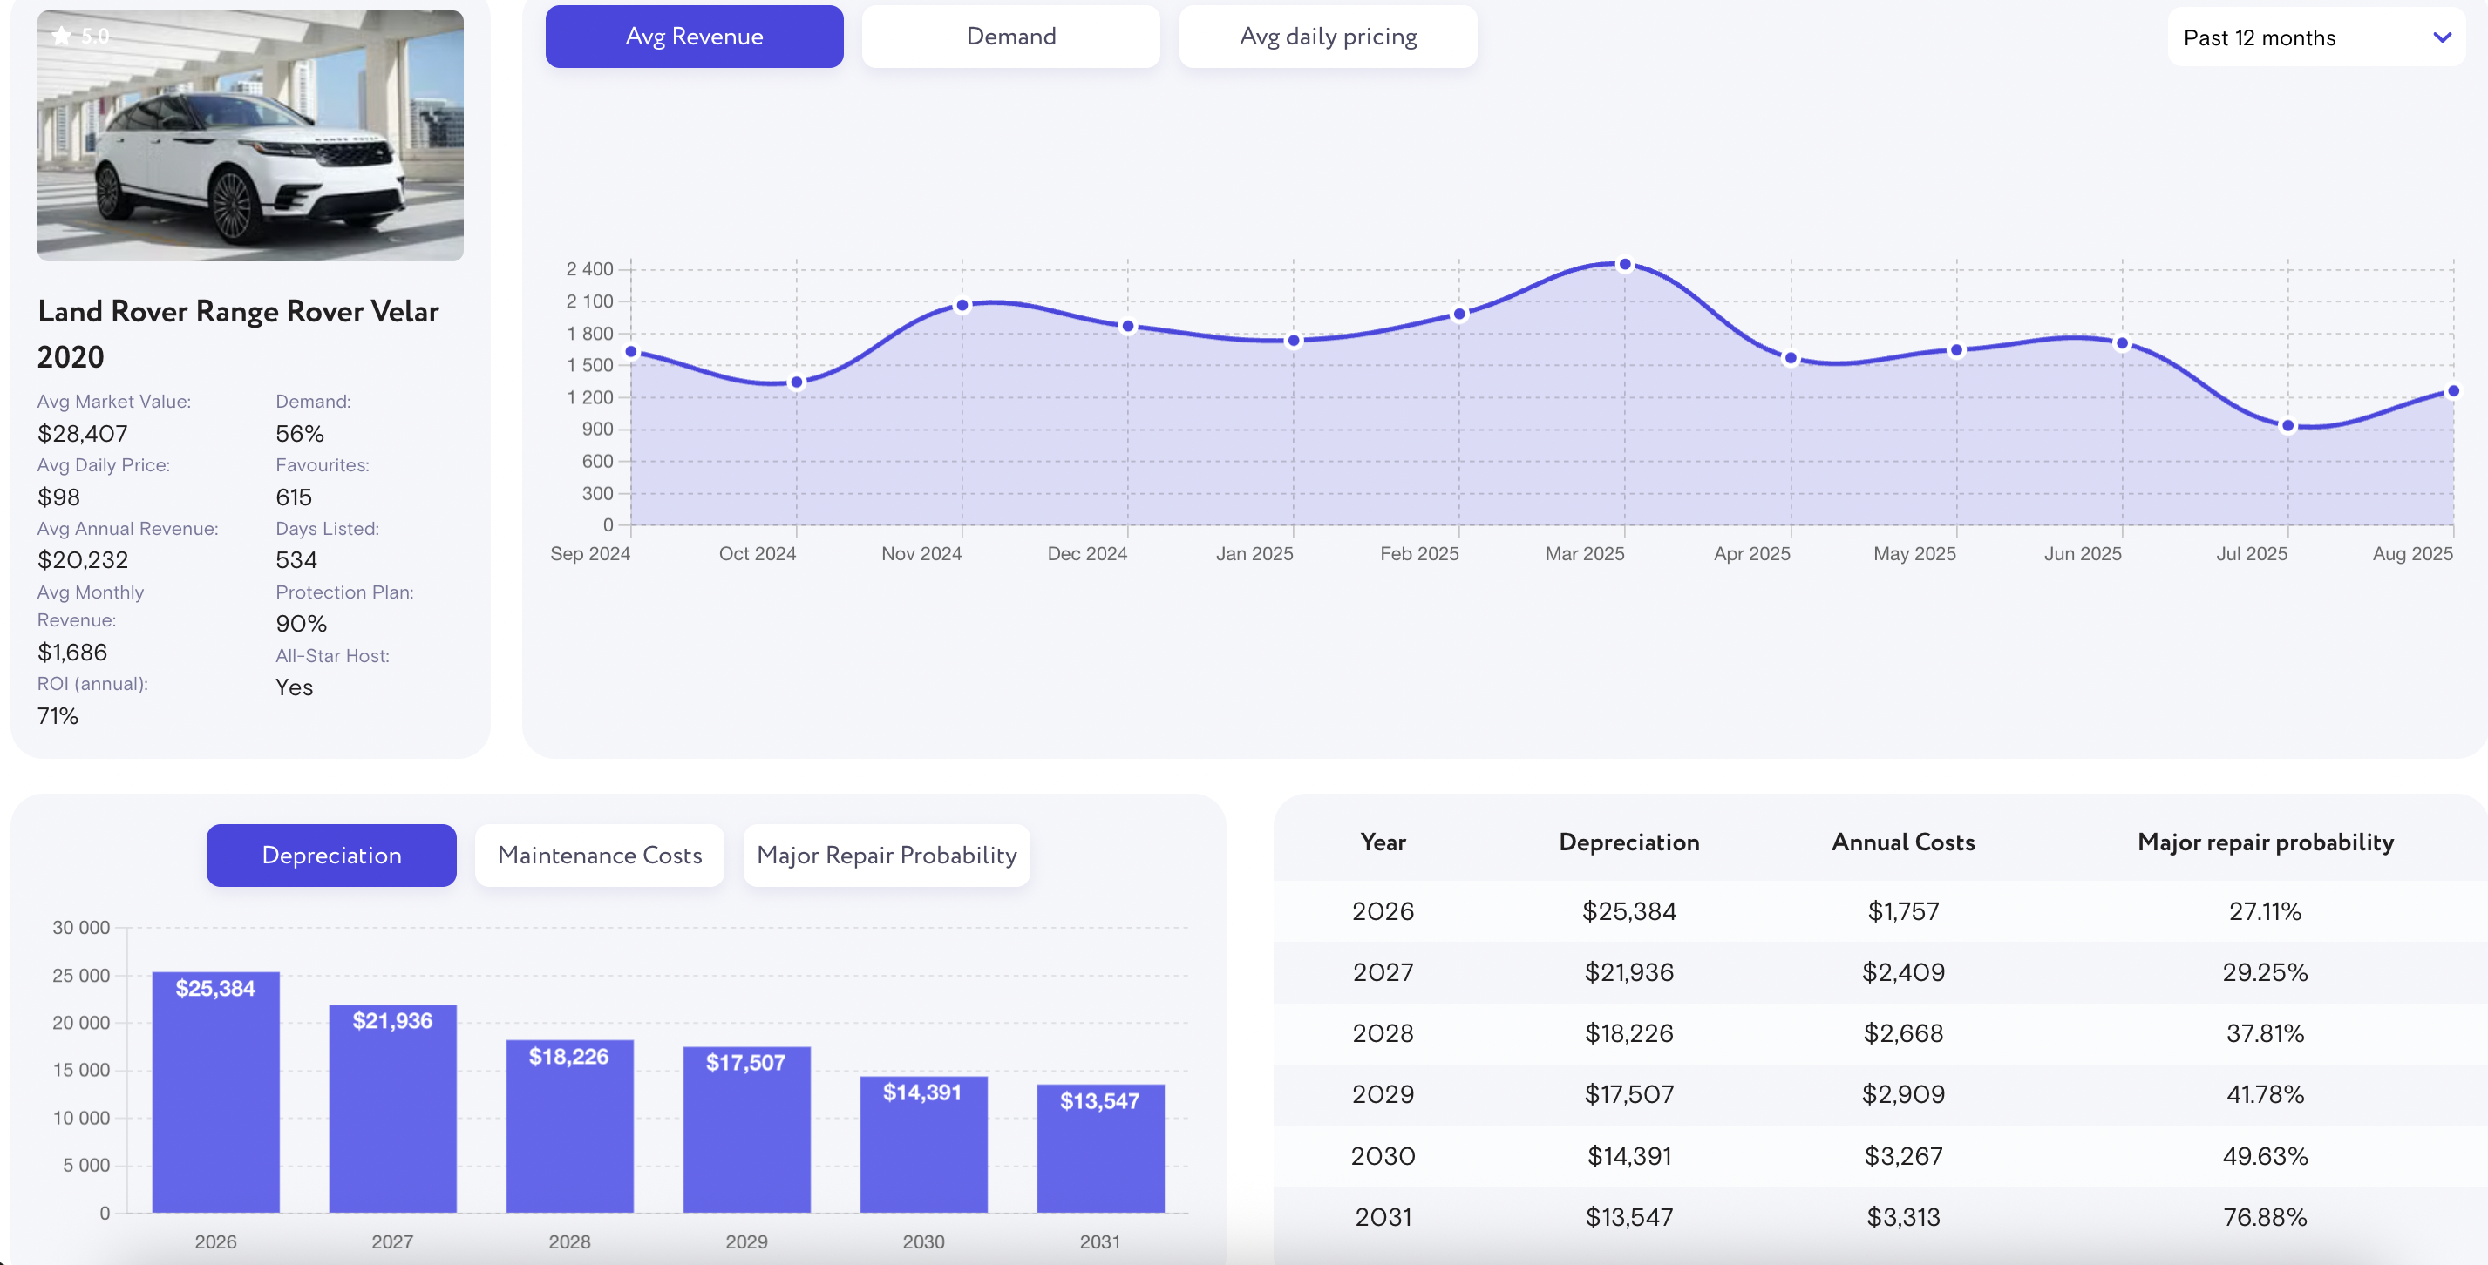Click the 2026 depreciation bar $25,384
The height and width of the screenshot is (1265, 2488).
(215, 1091)
